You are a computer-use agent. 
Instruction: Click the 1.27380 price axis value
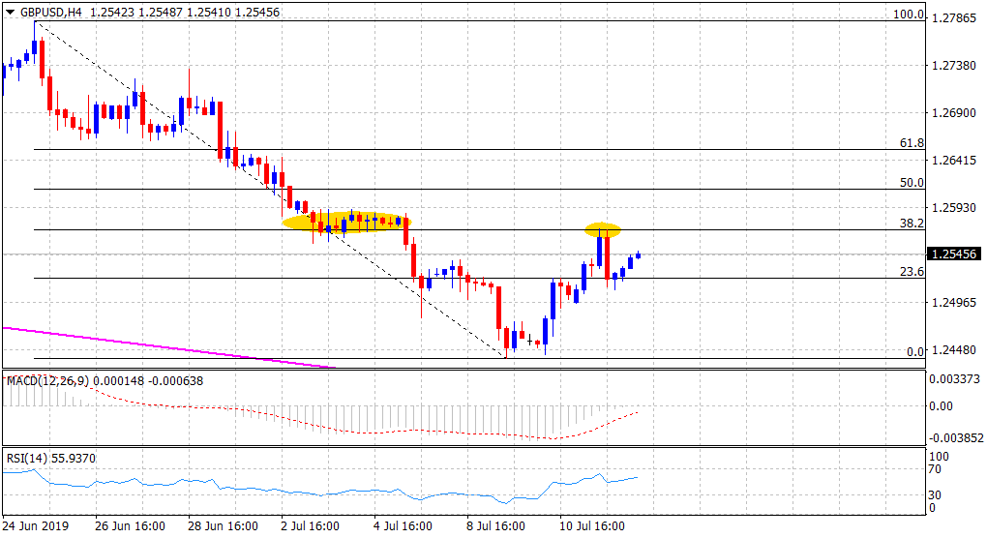tap(954, 66)
